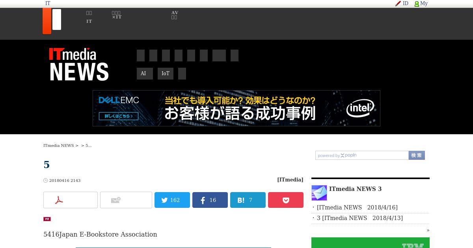Select the AV top navigation item

[x=175, y=15]
